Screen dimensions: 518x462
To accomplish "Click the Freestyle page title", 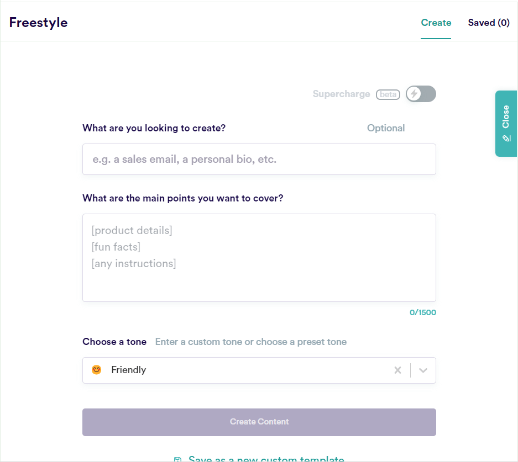I will point(39,23).
